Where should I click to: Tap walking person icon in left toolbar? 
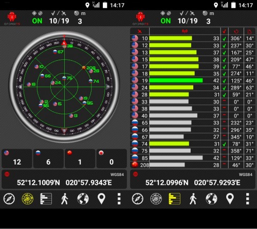(x=65, y=199)
